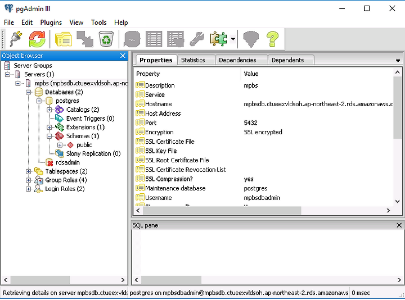Close the Object browser panel
This screenshot has width=405, height=300.
click(123, 56)
